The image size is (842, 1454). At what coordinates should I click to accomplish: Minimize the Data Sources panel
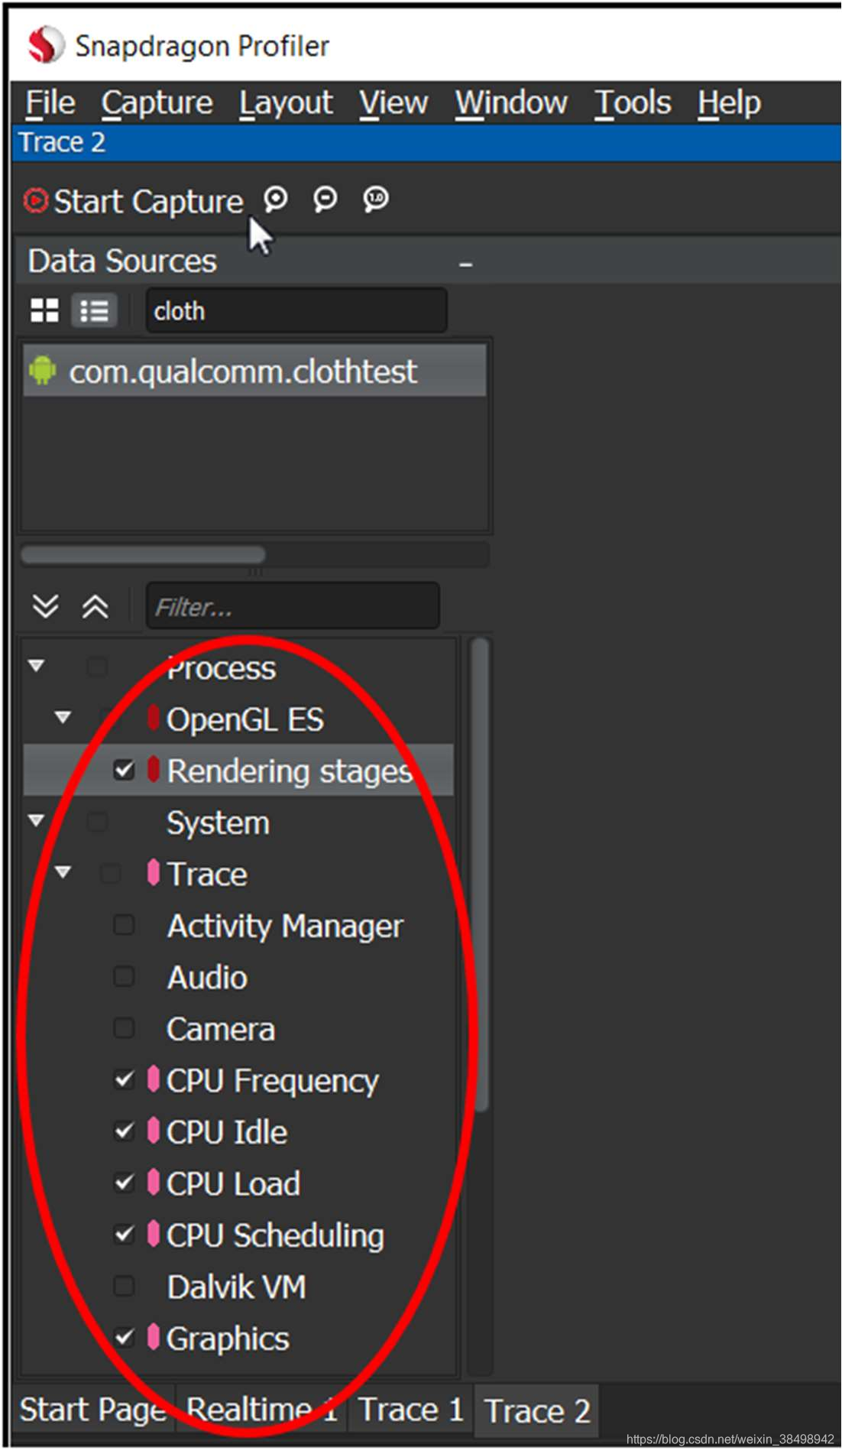coord(465,265)
